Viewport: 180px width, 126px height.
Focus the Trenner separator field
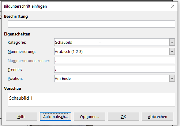[114, 69]
